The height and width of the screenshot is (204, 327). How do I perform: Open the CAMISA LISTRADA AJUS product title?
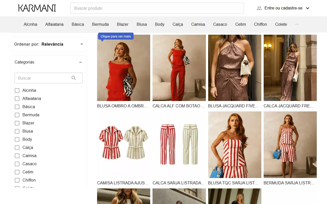[x=123, y=183]
